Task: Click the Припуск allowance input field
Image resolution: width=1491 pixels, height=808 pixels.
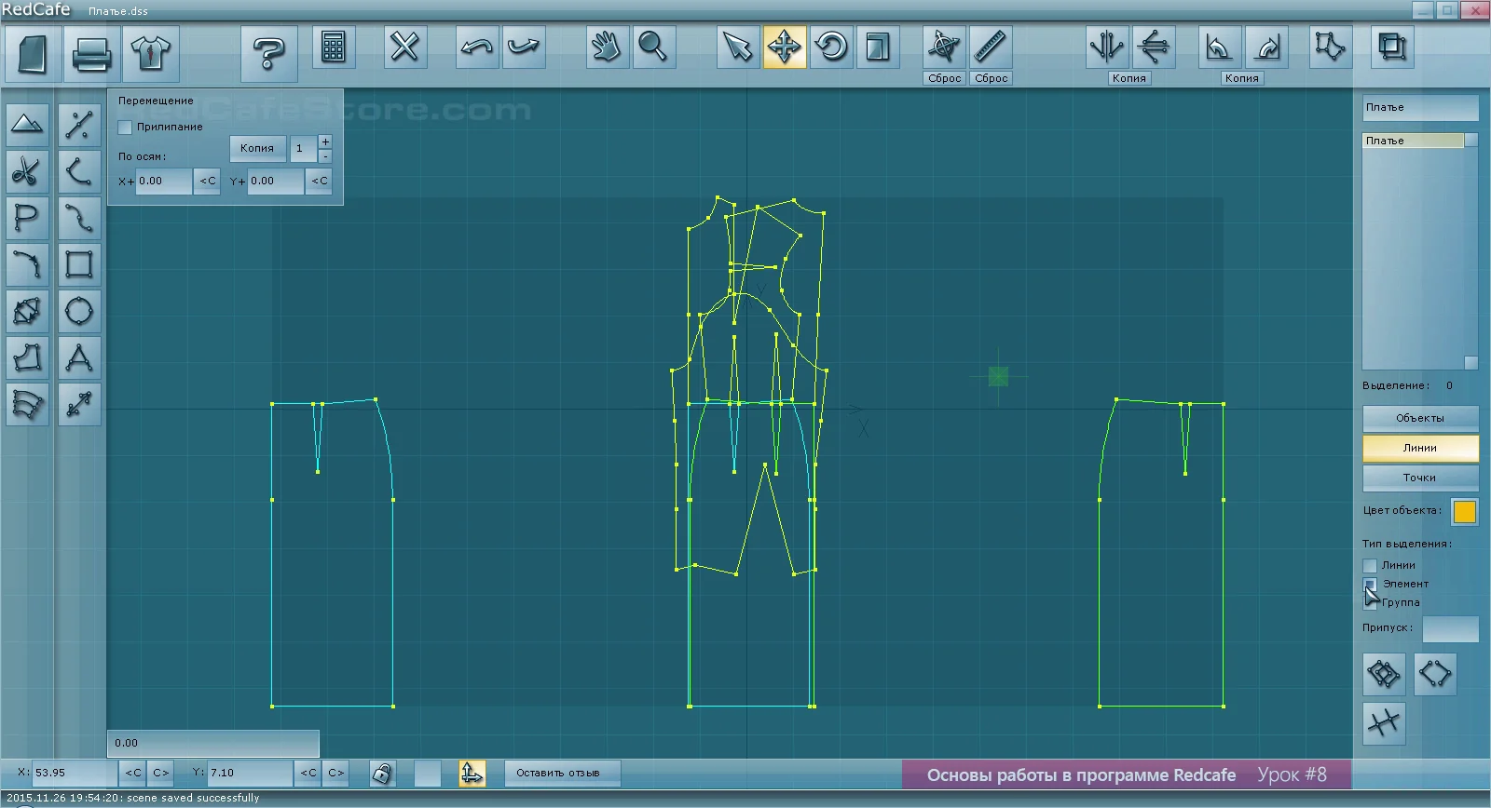Action: pos(1450,629)
